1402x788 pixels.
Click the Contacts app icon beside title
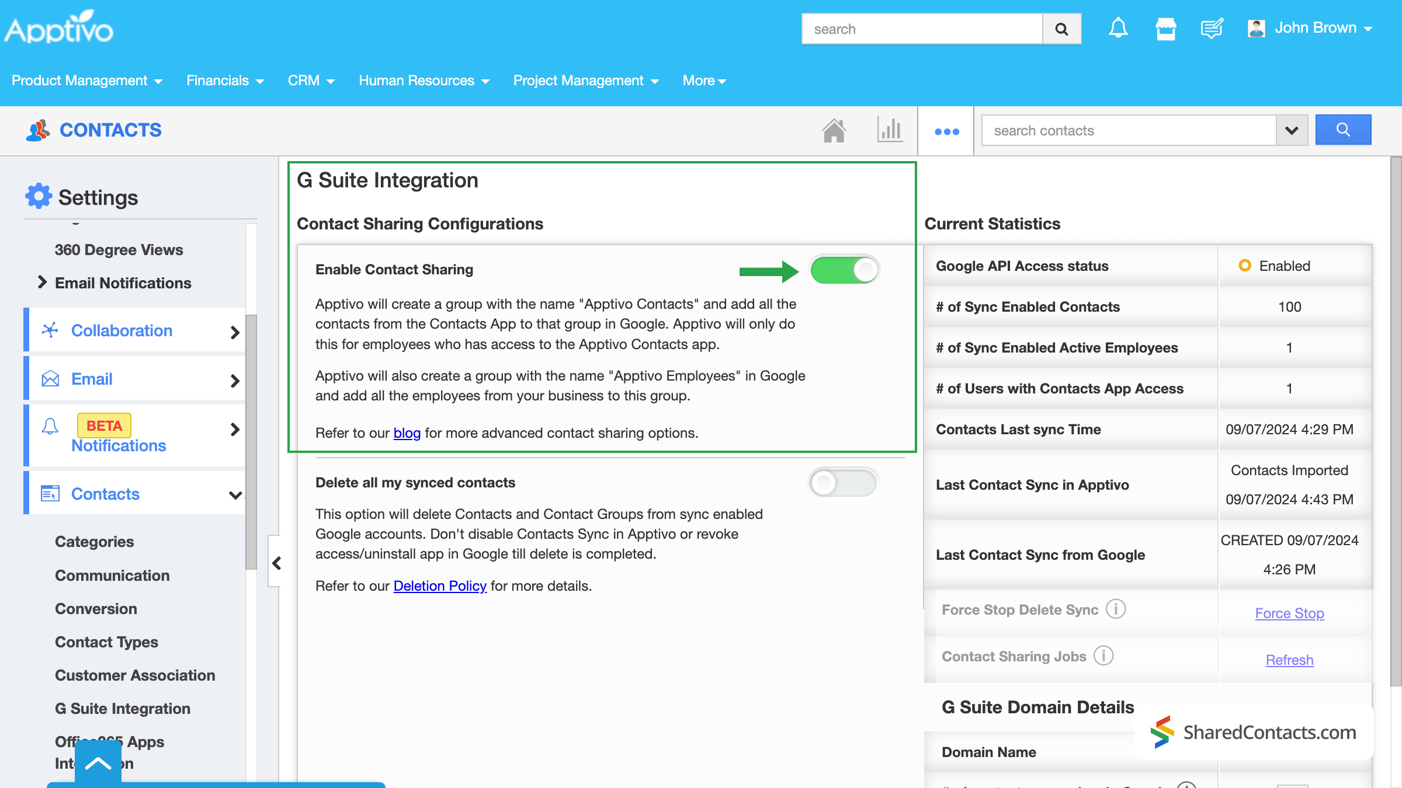tap(38, 130)
